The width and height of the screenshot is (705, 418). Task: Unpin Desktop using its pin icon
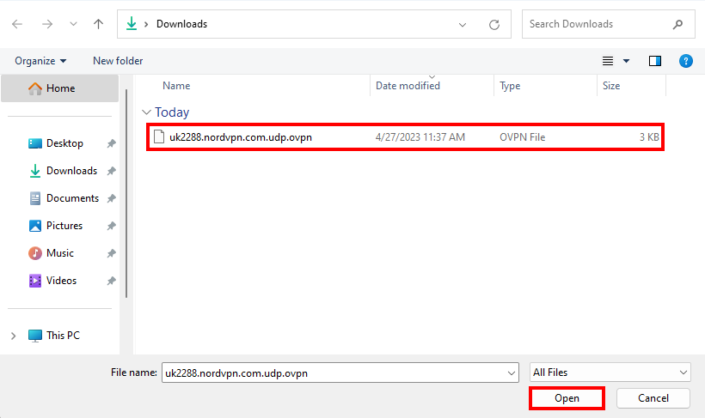[111, 143]
